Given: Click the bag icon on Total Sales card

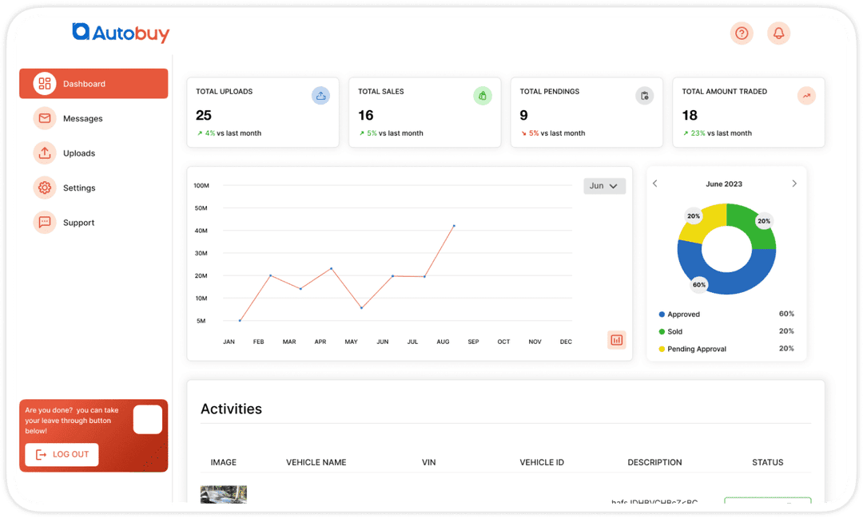Looking at the screenshot, I should click(483, 95).
